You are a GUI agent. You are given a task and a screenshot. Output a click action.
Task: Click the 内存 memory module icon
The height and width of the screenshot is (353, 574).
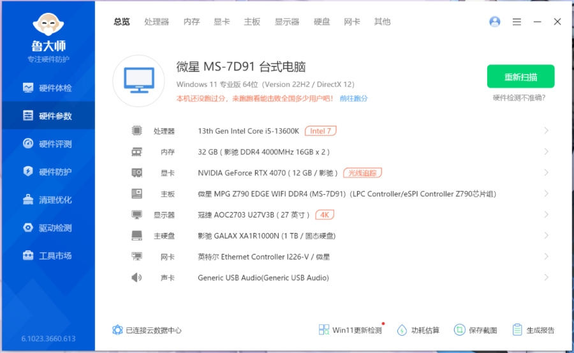coord(136,152)
